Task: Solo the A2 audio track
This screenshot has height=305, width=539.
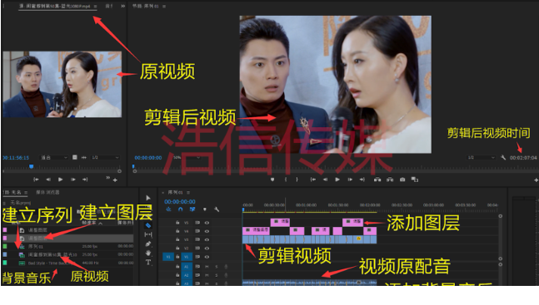Action: tap(217, 275)
